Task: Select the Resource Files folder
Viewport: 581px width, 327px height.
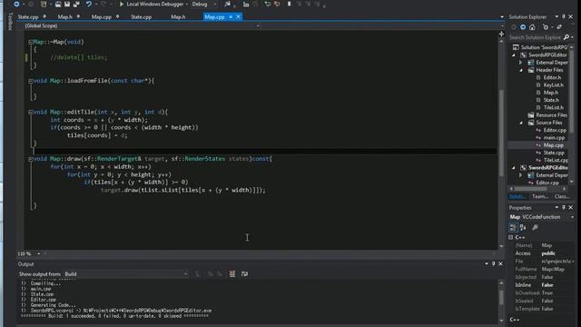Action: point(551,115)
